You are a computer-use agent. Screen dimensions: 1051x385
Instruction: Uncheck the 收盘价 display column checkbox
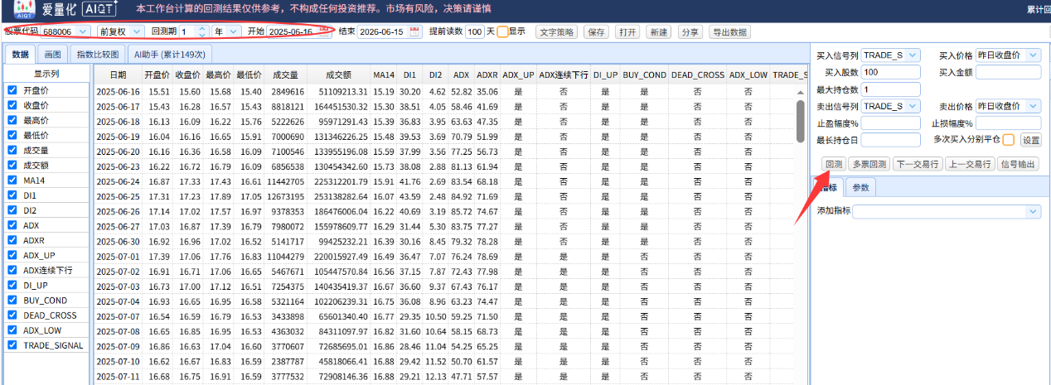(12, 105)
